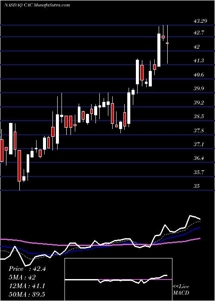Click the large red candle falling to 35.7
Screen dimensions: 215x301
(19, 166)
